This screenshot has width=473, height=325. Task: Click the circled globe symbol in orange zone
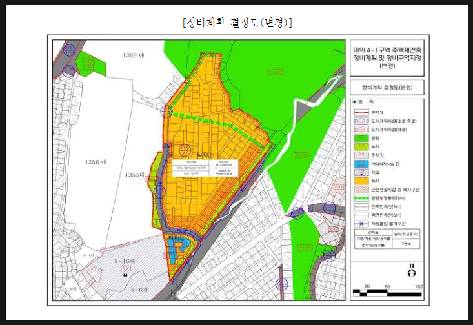coord(185,150)
